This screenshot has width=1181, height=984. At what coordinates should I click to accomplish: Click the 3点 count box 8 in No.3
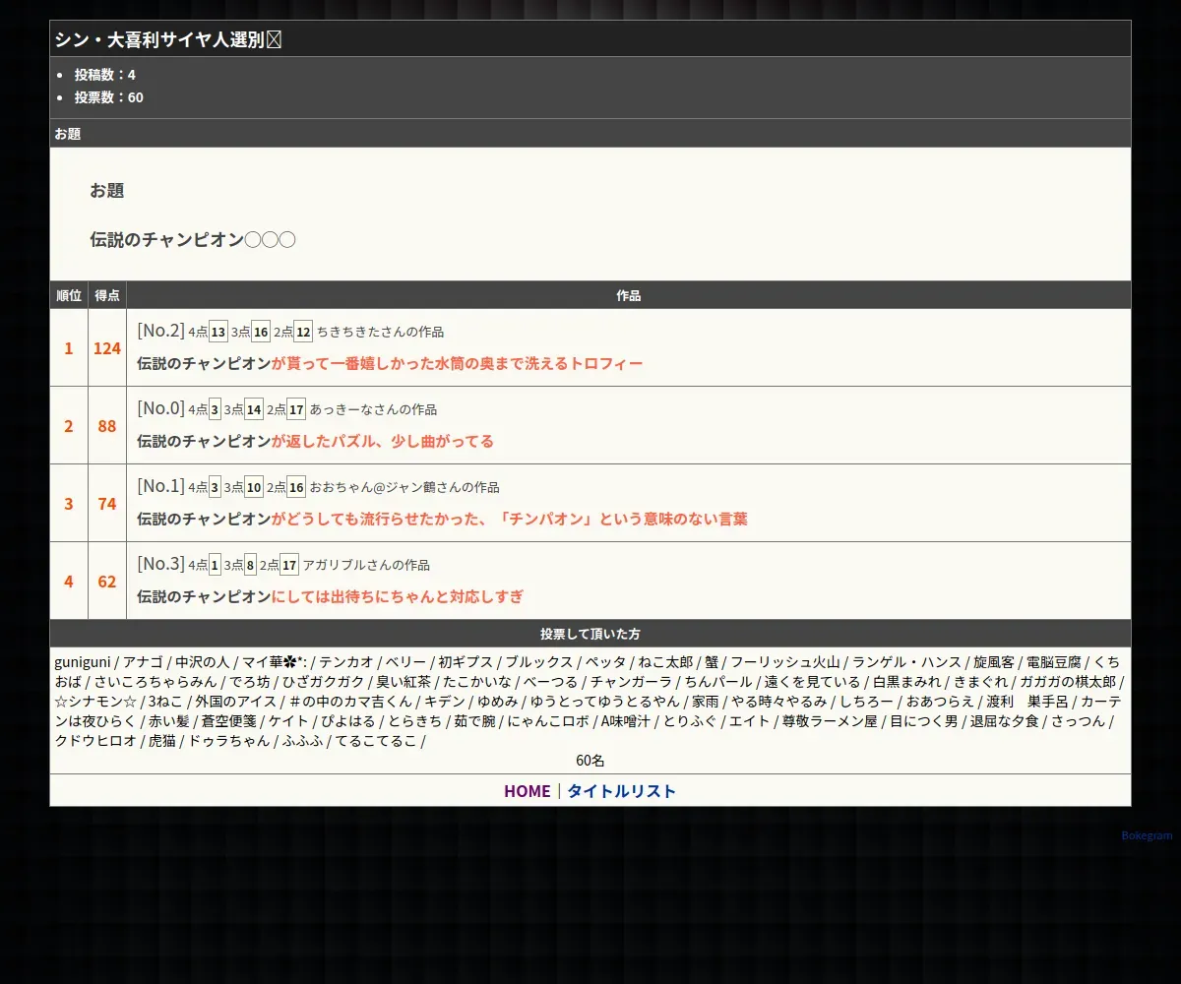[x=250, y=565]
